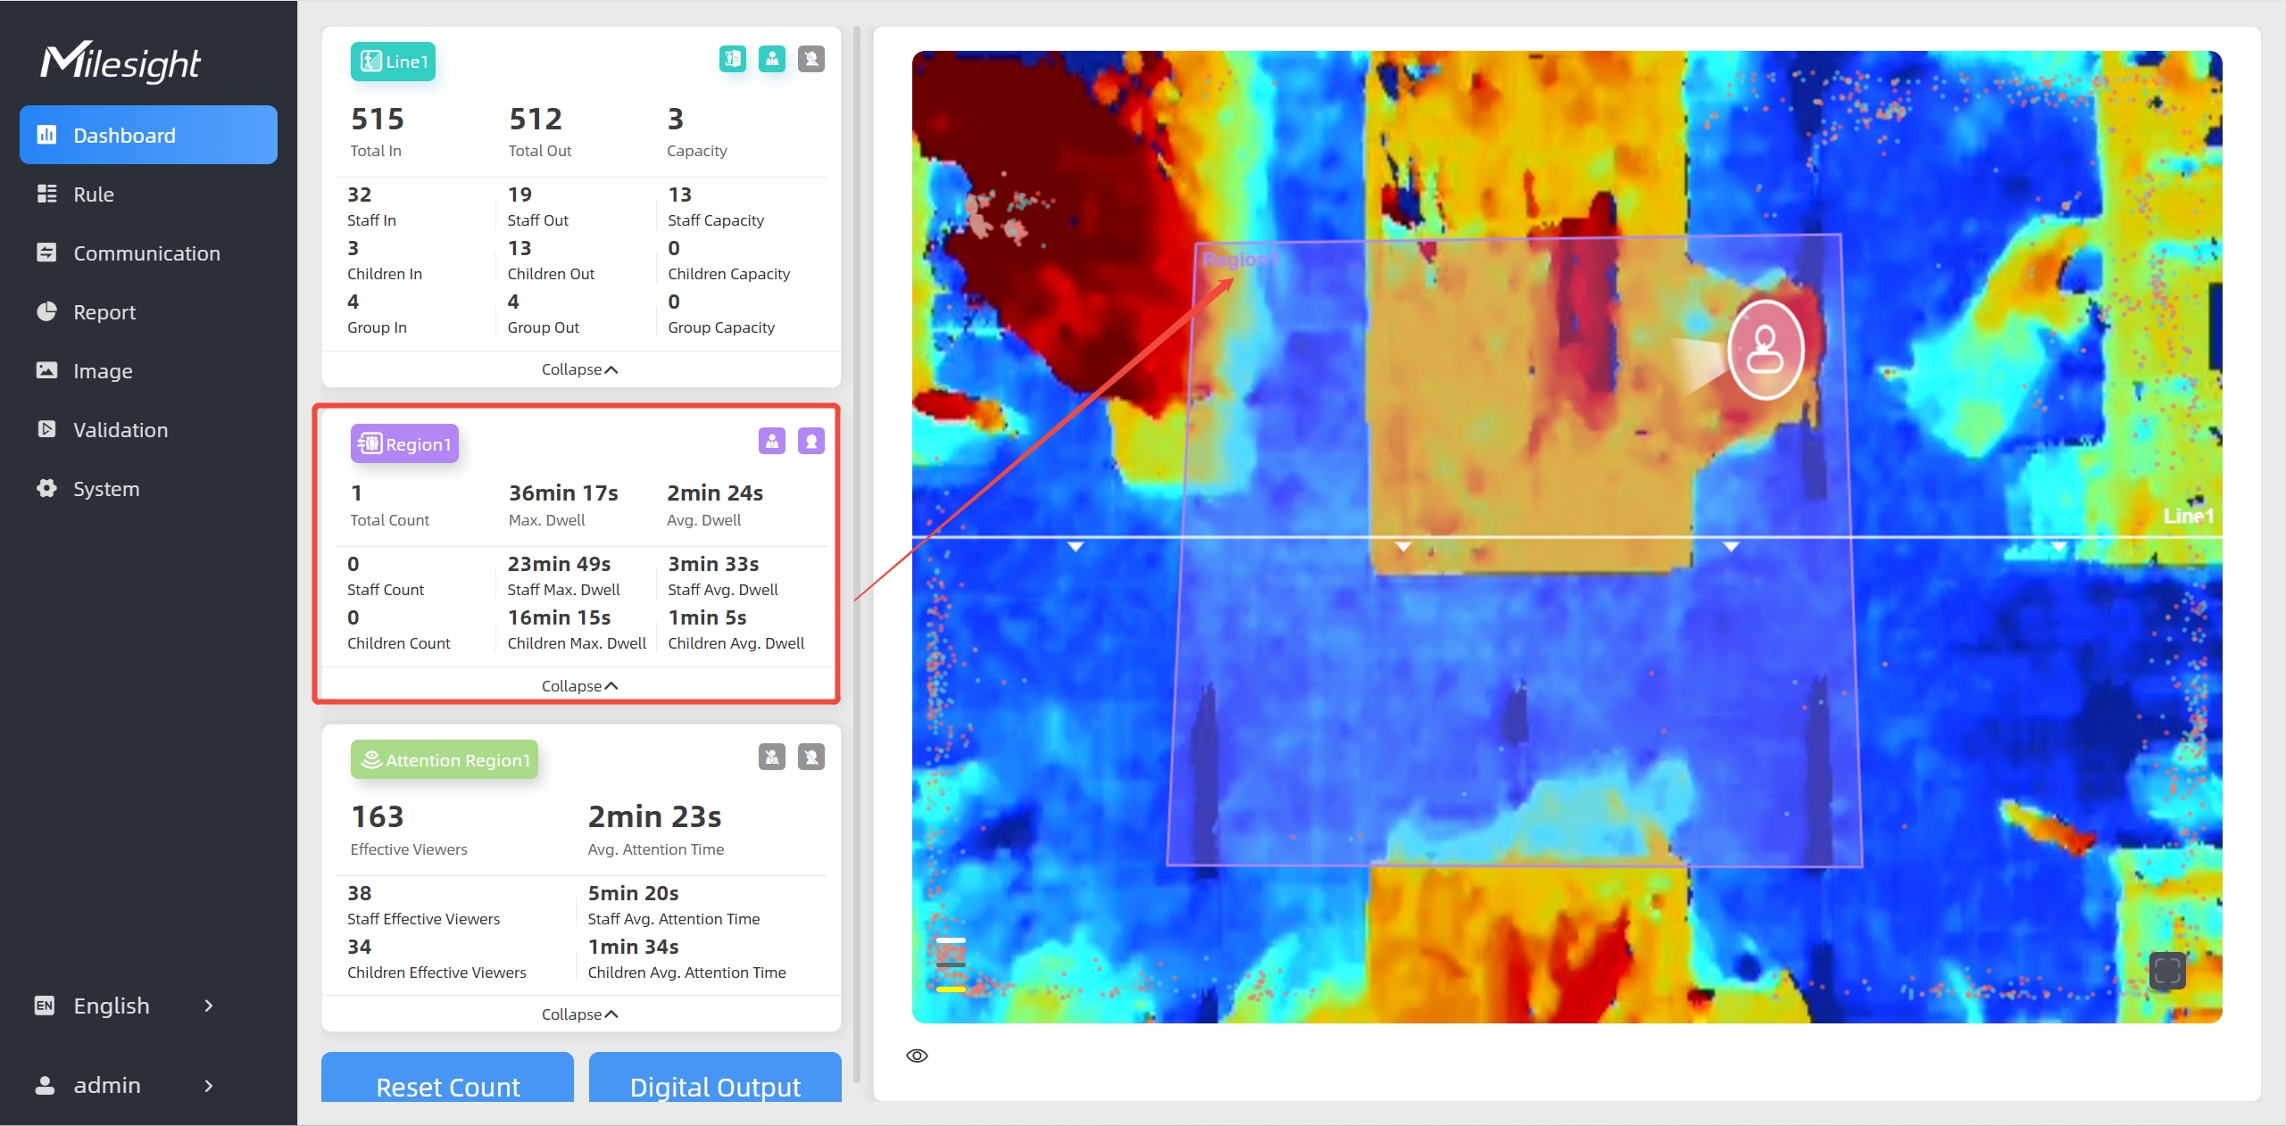The image size is (2286, 1126).
Task: Open the three-line legend icon on heatmap
Action: tap(951, 964)
